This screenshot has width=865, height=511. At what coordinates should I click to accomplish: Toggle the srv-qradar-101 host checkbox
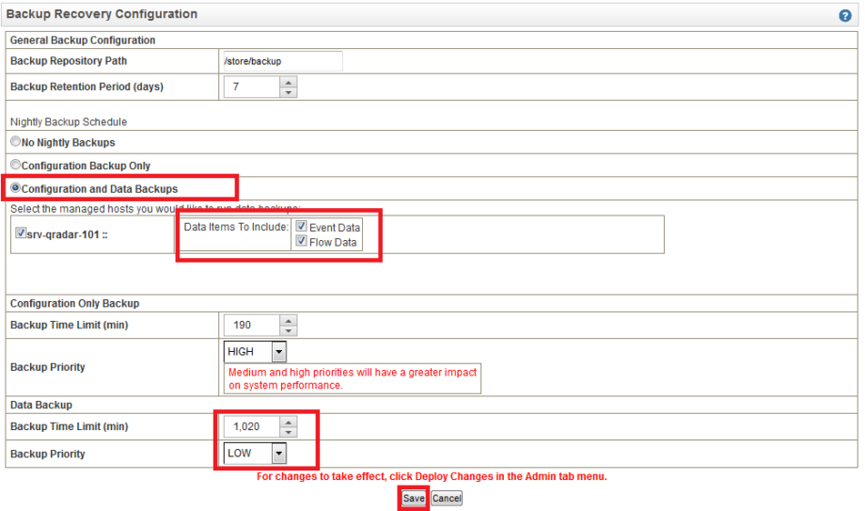(21, 233)
